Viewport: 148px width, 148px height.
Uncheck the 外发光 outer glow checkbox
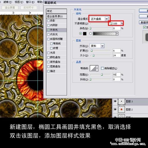[x=49, y=30]
